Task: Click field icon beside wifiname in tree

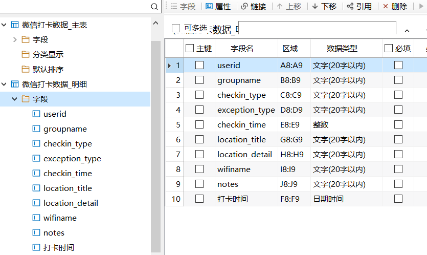Action: tap(36, 218)
